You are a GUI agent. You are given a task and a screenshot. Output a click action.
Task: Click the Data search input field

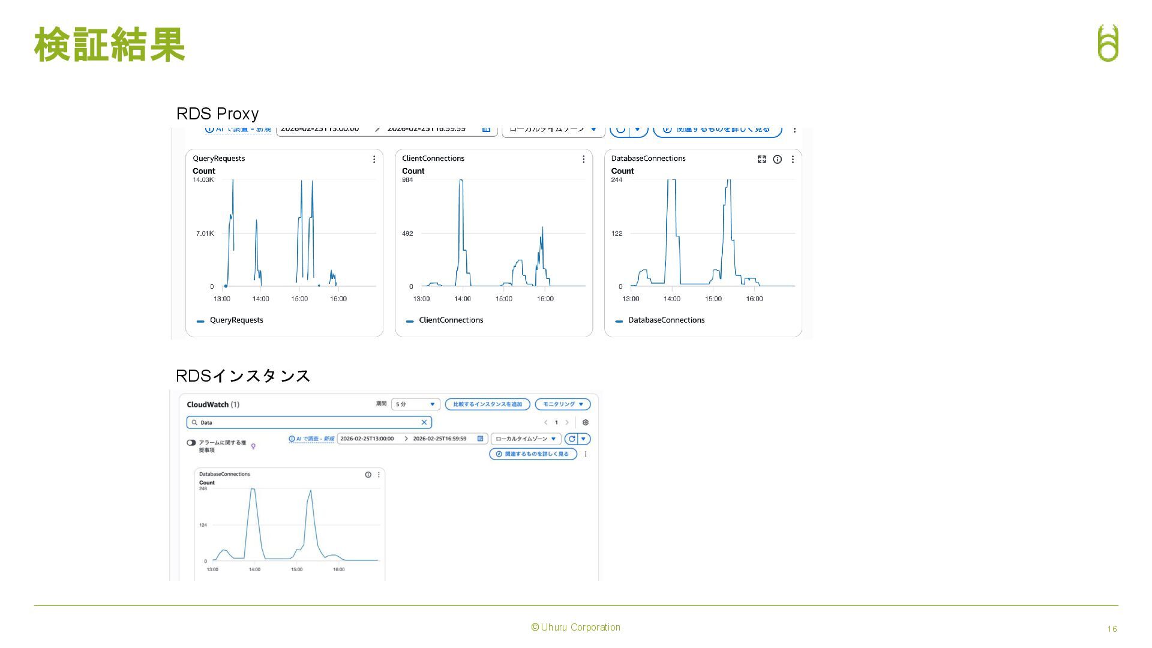point(300,422)
